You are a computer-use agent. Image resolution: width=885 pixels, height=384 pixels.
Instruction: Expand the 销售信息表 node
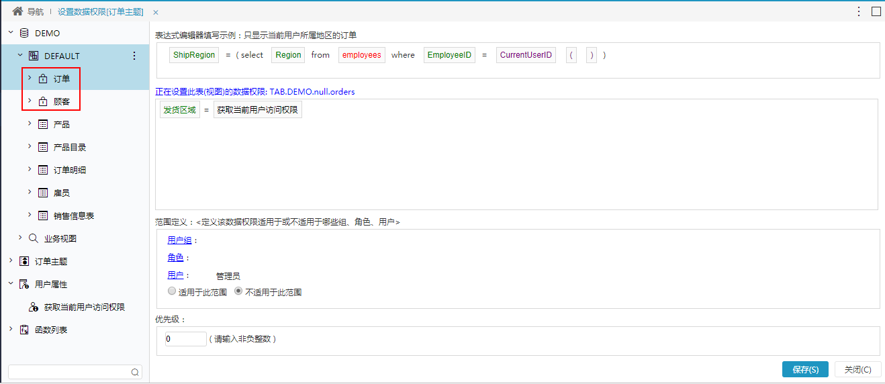coord(30,215)
